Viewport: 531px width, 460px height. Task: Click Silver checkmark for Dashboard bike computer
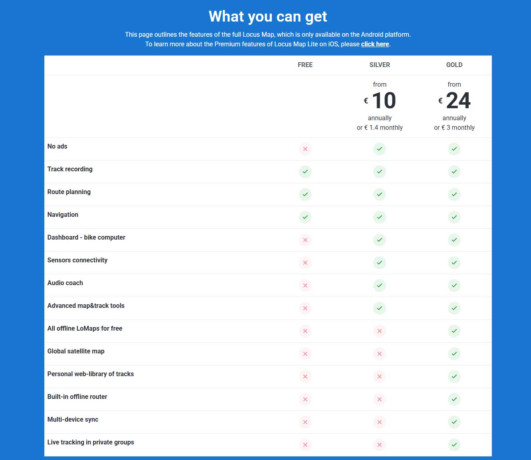pos(380,240)
